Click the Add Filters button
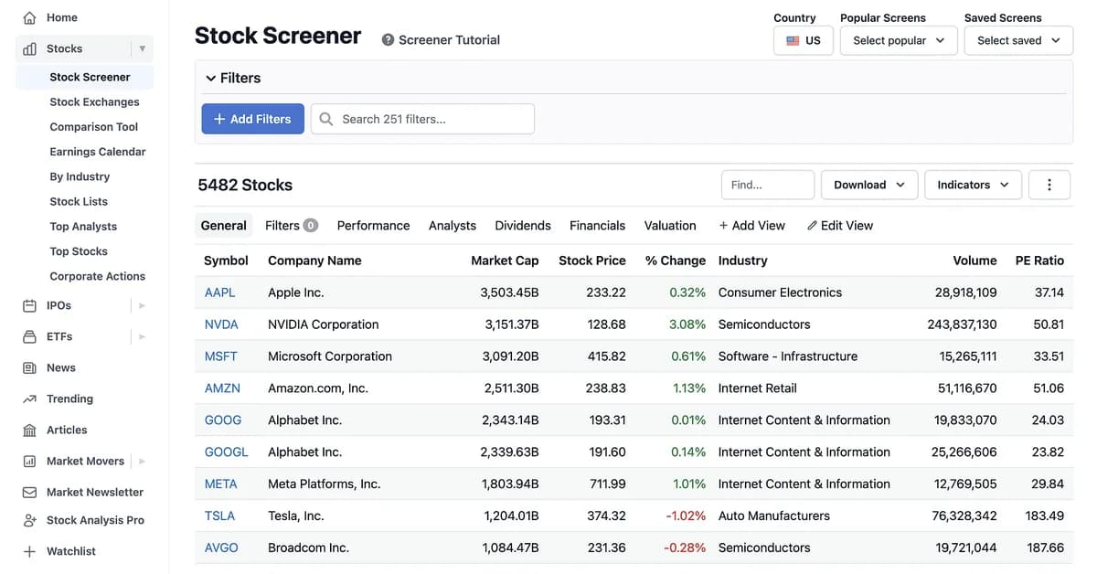 (252, 119)
